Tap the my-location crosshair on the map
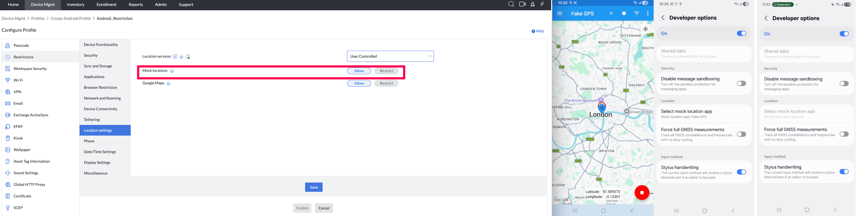Screen dimensions: 856x216 [x=645, y=29]
